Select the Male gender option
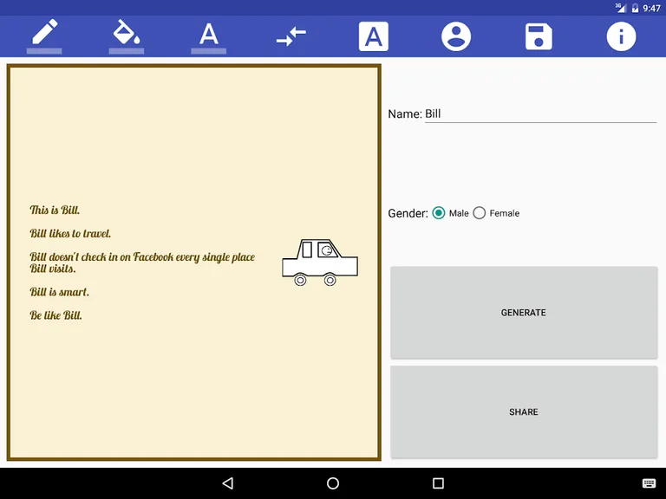666x499 pixels. pyautogui.click(x=439, y=213)
